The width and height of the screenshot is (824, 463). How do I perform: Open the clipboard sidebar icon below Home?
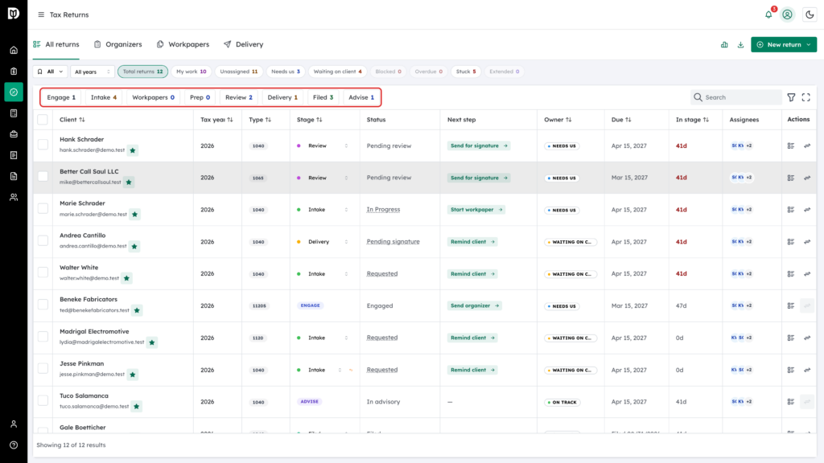(x=14, y=72)
